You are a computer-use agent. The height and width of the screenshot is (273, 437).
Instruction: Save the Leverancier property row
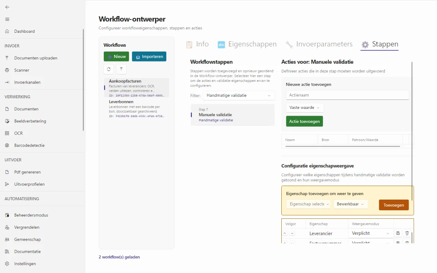click(398, 233)
